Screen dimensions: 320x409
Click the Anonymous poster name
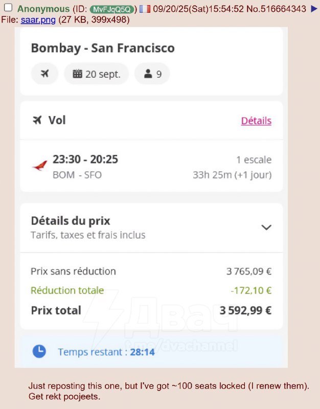[x=43, y=9]
